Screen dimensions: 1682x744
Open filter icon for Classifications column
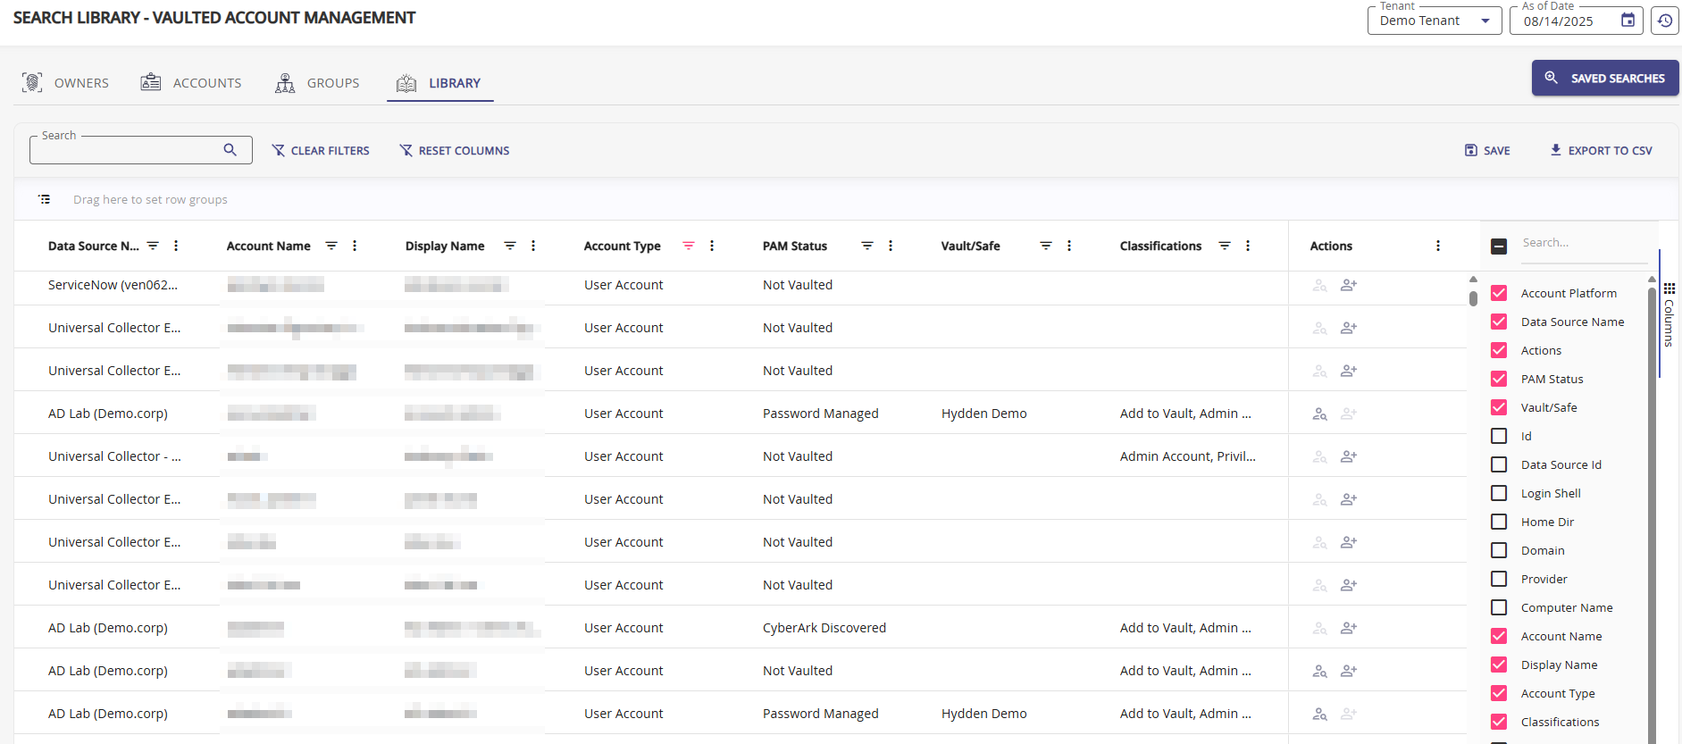tap(1225, 246)
